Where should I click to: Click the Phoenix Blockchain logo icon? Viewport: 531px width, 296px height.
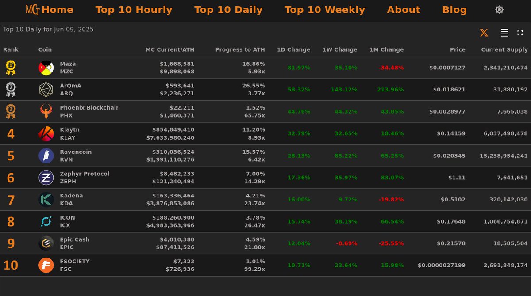tap(46, 111)
